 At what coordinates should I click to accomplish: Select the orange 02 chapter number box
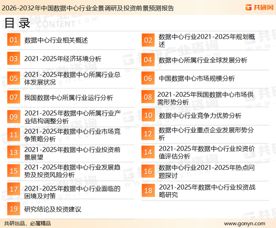tap(148, 40)
